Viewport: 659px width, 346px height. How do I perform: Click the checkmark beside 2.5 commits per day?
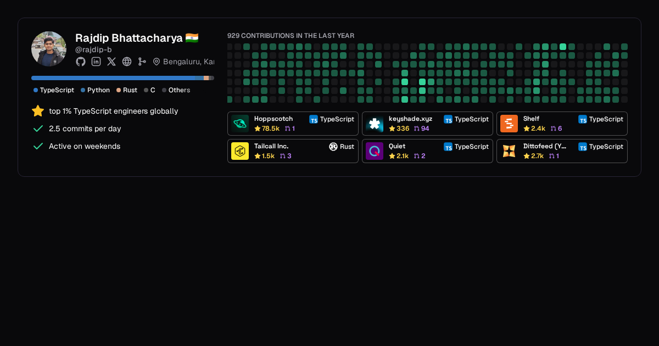tap(38, 129)
